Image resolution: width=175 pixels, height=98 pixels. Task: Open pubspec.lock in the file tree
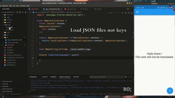click(14, 60)
